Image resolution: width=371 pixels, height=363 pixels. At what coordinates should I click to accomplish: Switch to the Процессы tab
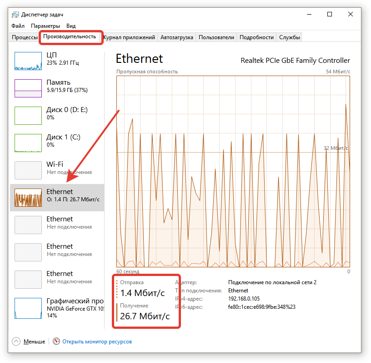click(25, 37)
